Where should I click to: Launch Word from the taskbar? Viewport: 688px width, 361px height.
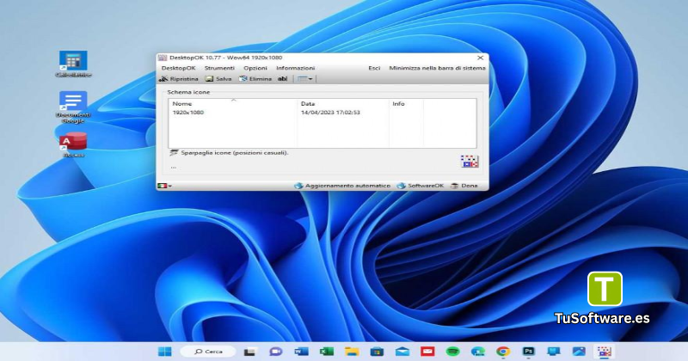pyautogui.click(x=301, y=352)
